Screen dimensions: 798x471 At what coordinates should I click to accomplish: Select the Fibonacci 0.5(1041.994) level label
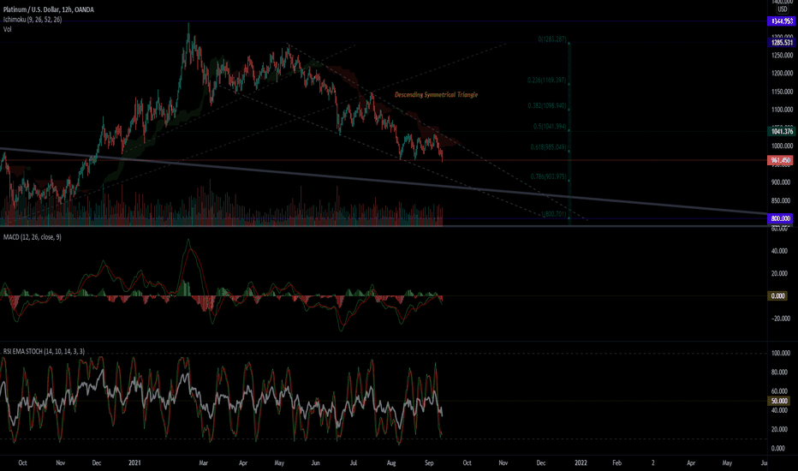550,126
